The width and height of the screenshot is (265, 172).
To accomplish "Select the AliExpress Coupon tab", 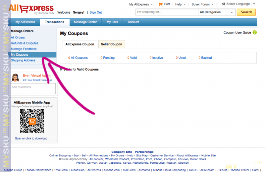I will click(x=80, y=44).
